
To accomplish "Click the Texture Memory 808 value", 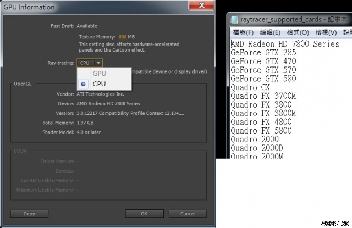I will pyautogui.click(x=123, y=37).
